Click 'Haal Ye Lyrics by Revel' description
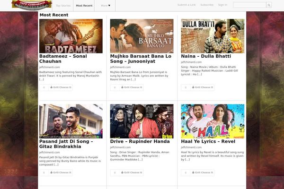Screen dimensions: 284x189 click(212, 156)
